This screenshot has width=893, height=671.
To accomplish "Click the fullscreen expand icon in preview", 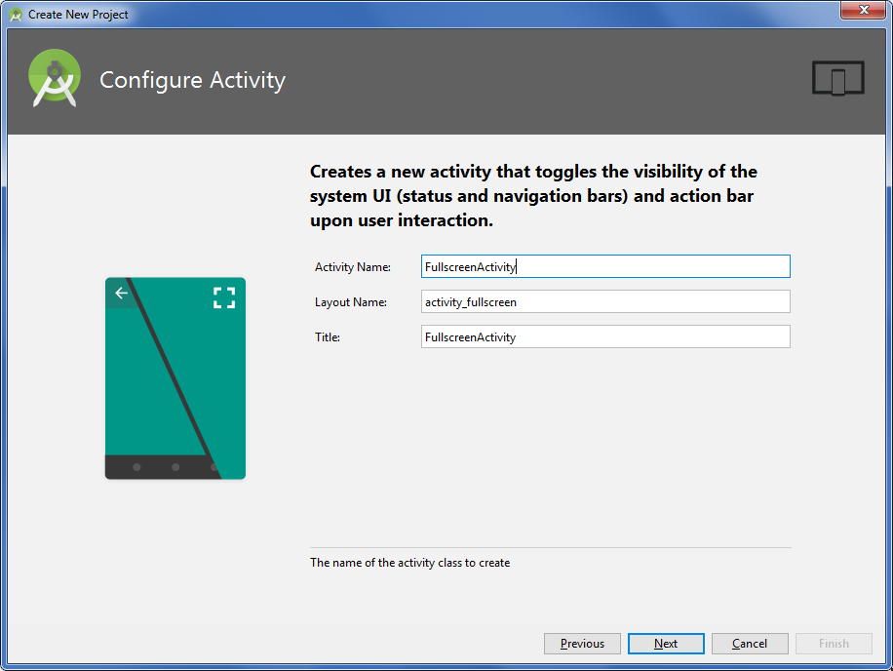I will tap(224, 297).
